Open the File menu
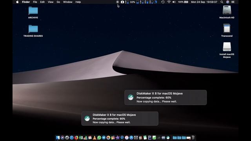Image resolution: width=251 pixels, height=141 pixels. point(35,2)
